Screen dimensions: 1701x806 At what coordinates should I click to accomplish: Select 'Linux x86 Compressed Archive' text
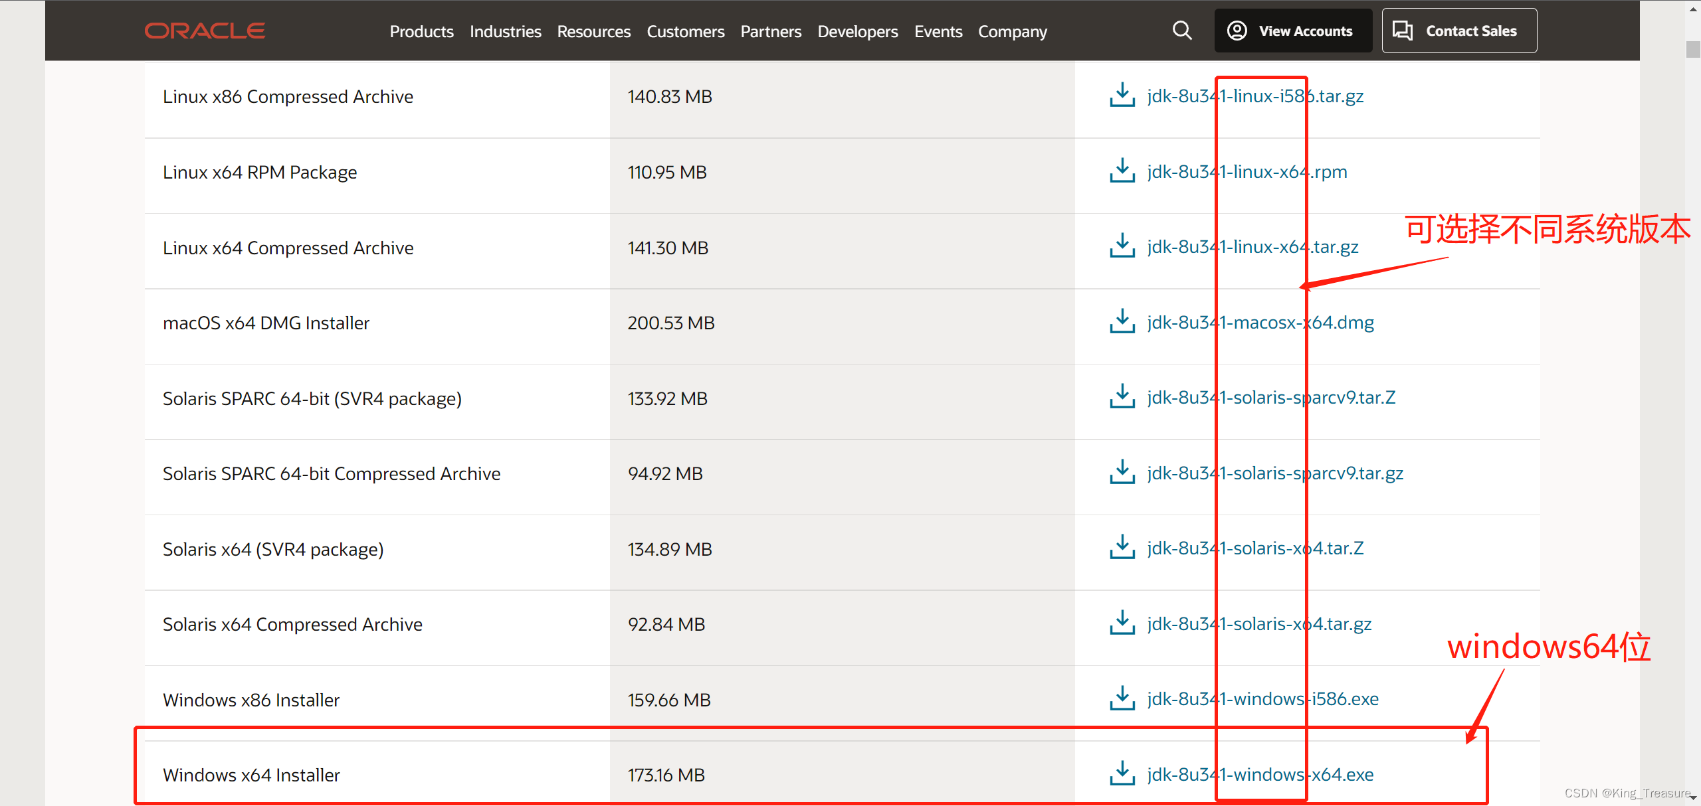click(288, 97)
